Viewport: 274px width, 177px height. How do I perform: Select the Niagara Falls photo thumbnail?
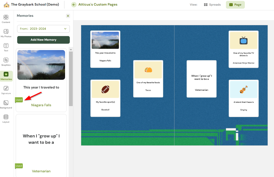(41, 65)
